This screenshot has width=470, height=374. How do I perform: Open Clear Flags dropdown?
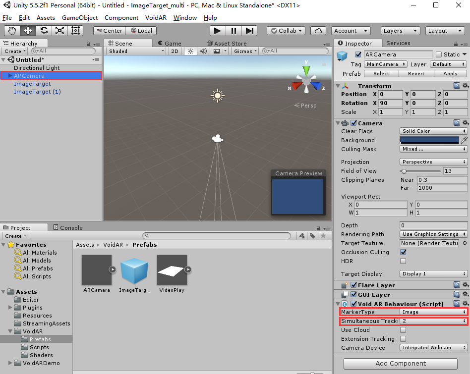(433, 131)
